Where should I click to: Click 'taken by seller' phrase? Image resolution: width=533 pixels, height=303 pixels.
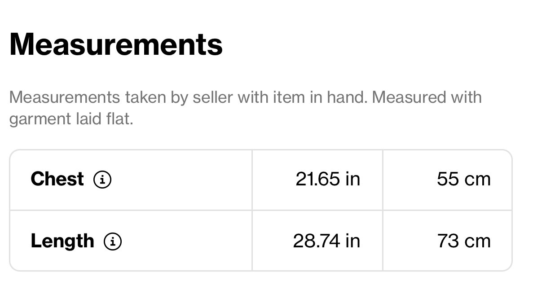tap(179, 97)
